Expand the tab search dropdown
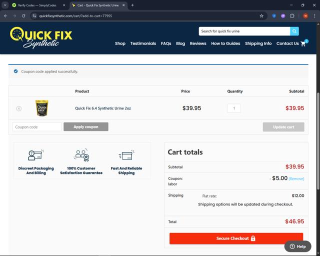 [x=5, y=5]
